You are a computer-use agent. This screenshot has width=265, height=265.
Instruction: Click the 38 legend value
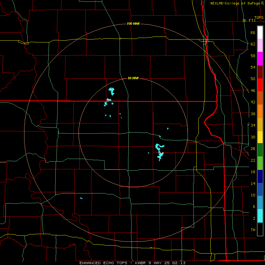click(x=253, y=114)
